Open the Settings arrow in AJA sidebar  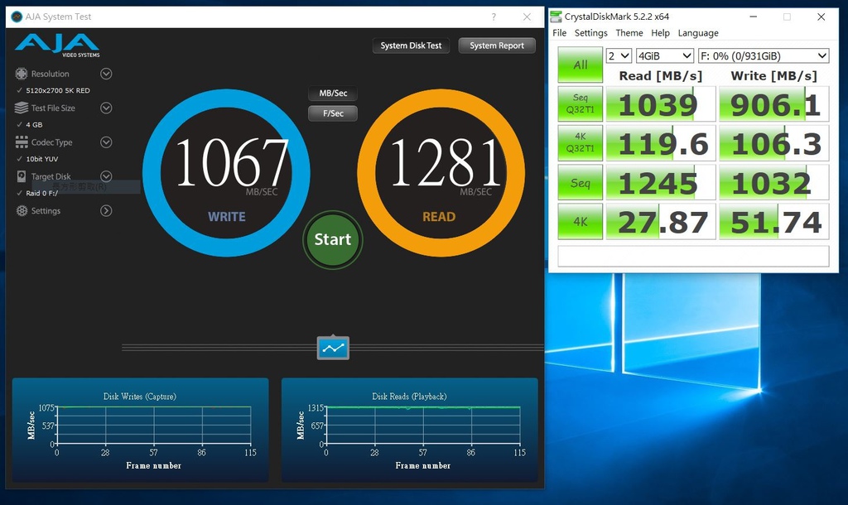[x=106, y=211]
